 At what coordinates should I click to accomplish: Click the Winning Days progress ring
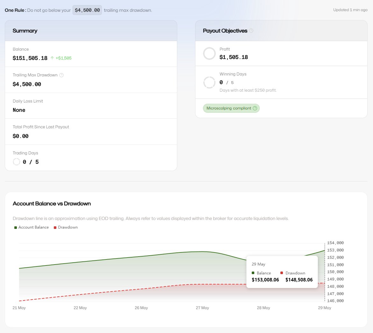209,82
